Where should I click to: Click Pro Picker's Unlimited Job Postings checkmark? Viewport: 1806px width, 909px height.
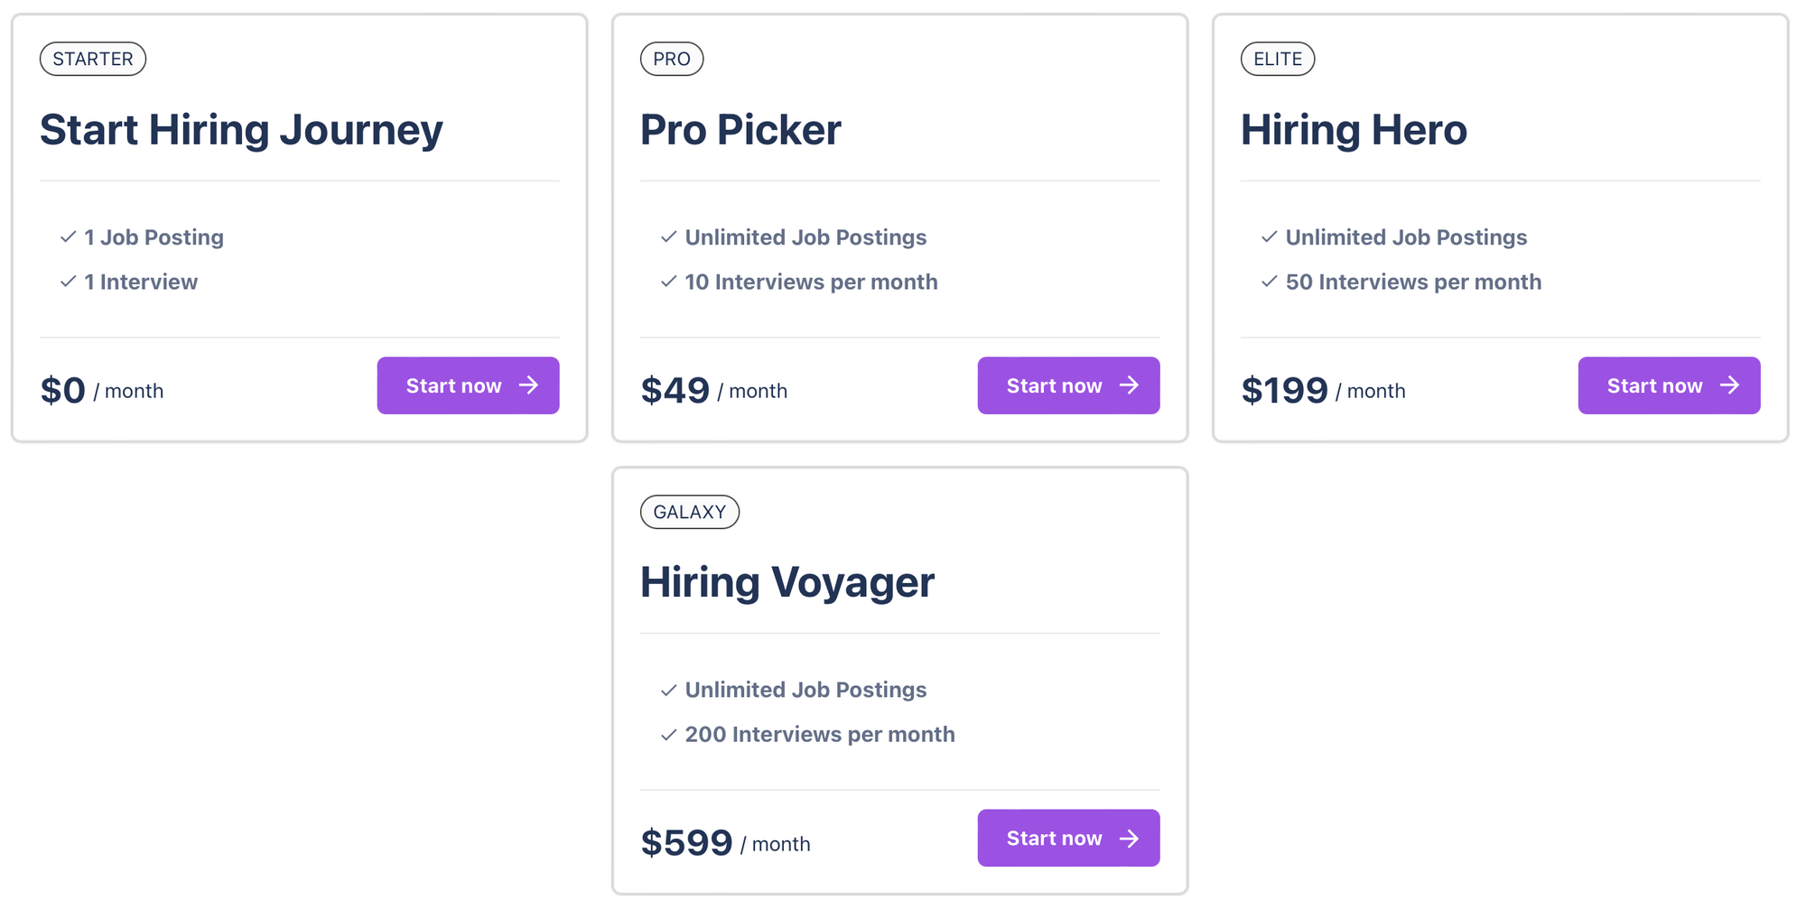coord(668,237)
